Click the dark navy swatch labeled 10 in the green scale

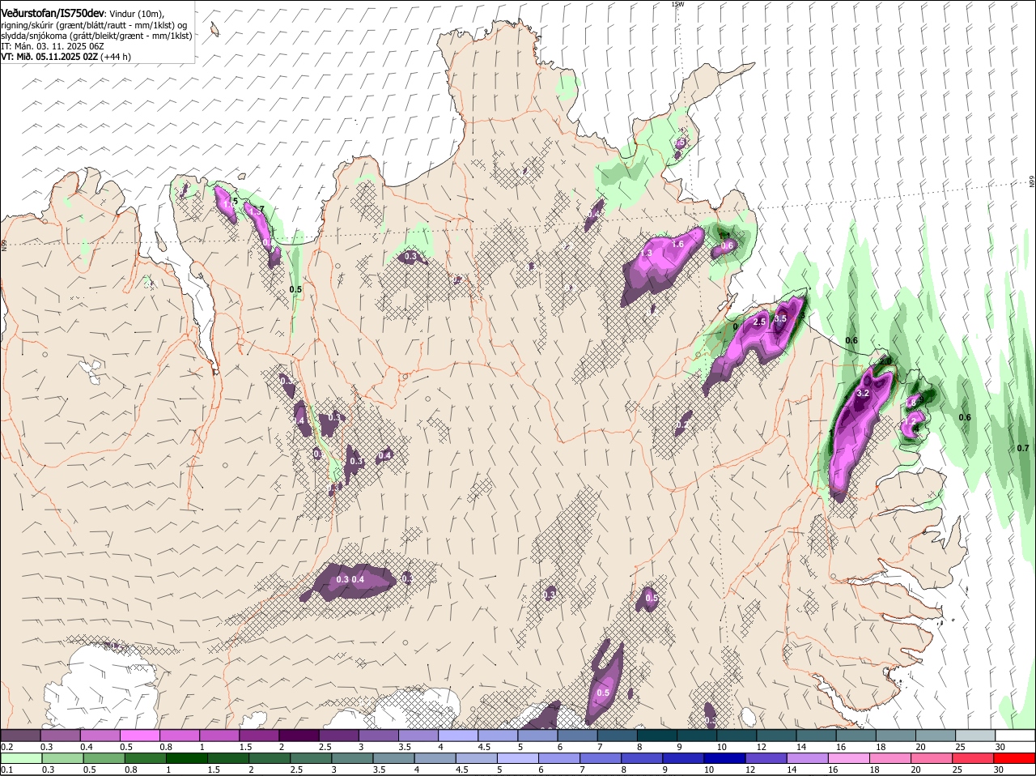[725, 758]
